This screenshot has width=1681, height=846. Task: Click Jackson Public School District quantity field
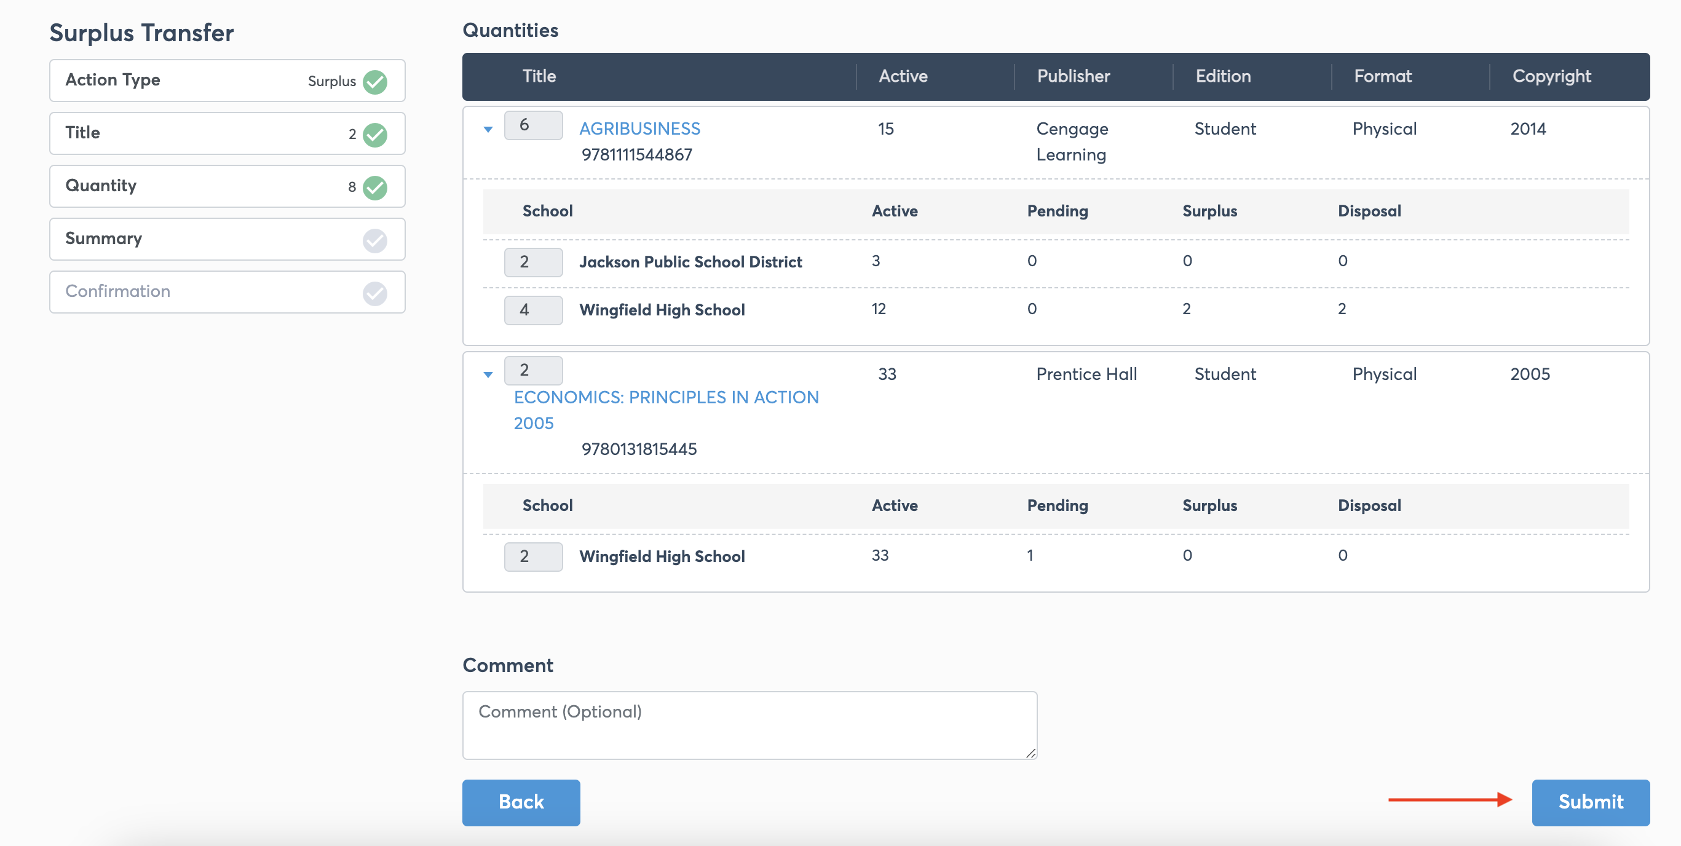point(532,262)
